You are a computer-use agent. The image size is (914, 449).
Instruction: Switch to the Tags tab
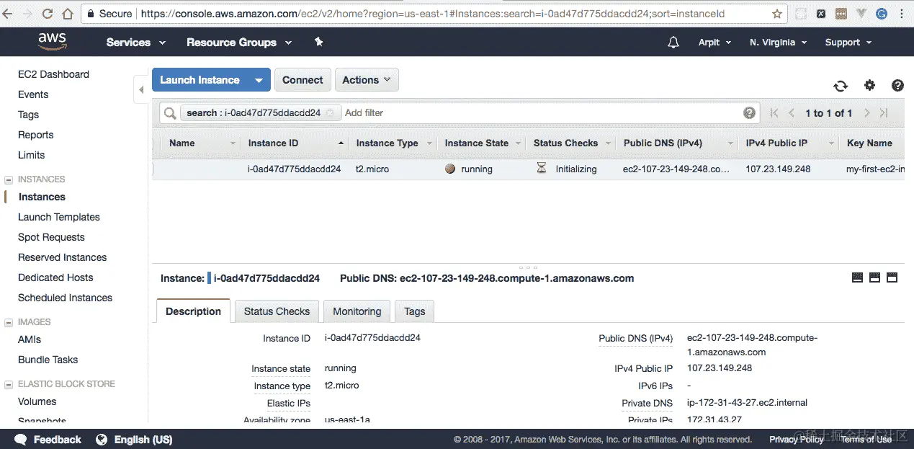pyautogui.click(x=415, y=311)
